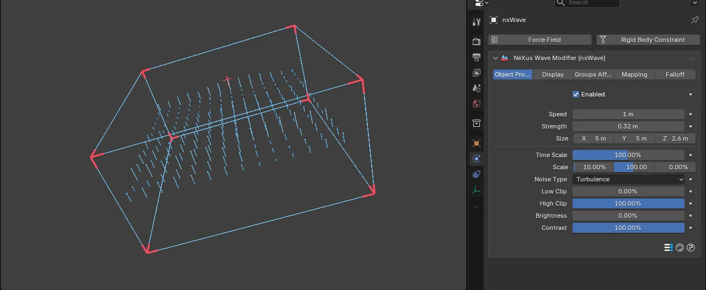
Task: Click the Force Field button
Action: pos(539,40)
